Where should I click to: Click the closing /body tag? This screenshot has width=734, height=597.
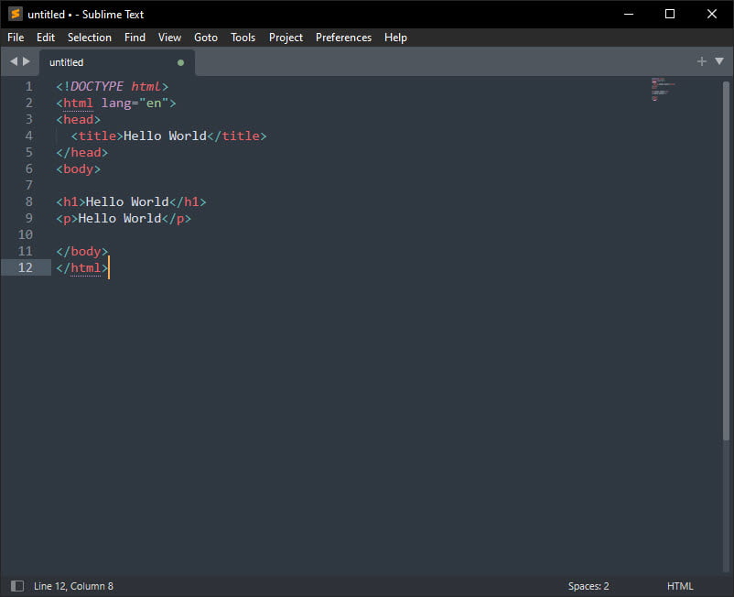click(x=82, y=251)
